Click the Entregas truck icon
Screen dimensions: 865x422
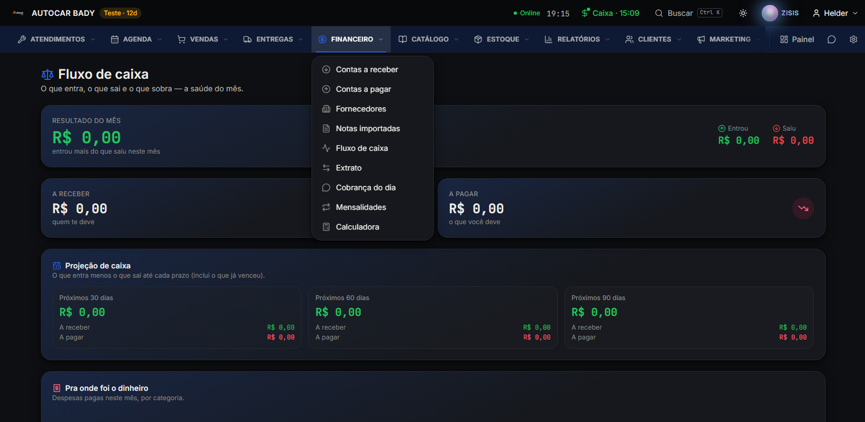coord(248,39)
